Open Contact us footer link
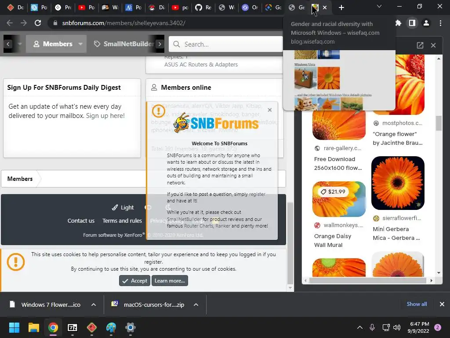The height and width of the screenshot is (338, 450). pyautogui.click(x=81, y=221)
